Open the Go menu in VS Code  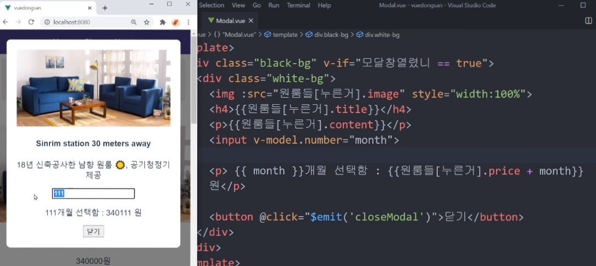[x=257, y=5]
